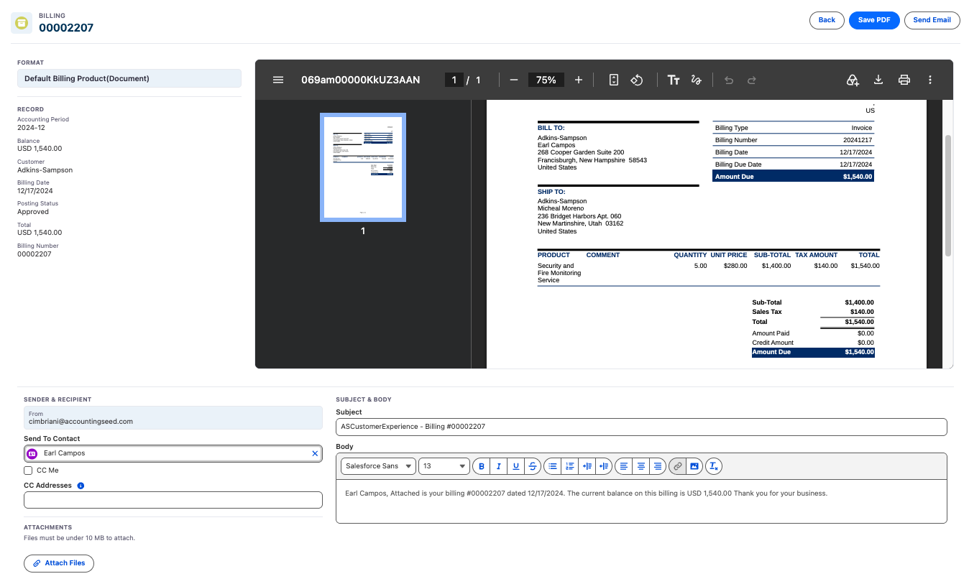Click the Attach Files button
The width and height of the screenshot is (969, 584).
[x=59, y=563]
